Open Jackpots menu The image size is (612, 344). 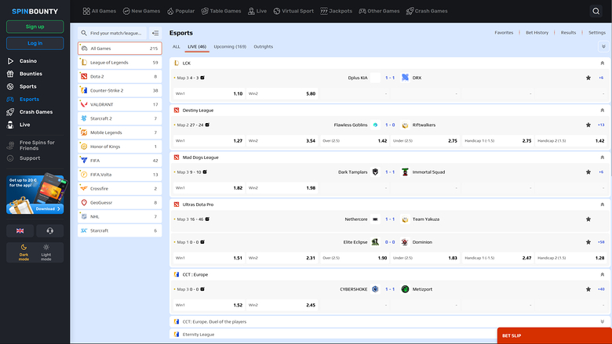[x=336, y=11]
